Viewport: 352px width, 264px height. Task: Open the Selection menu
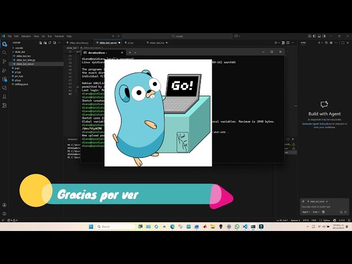tap(26, 36)
